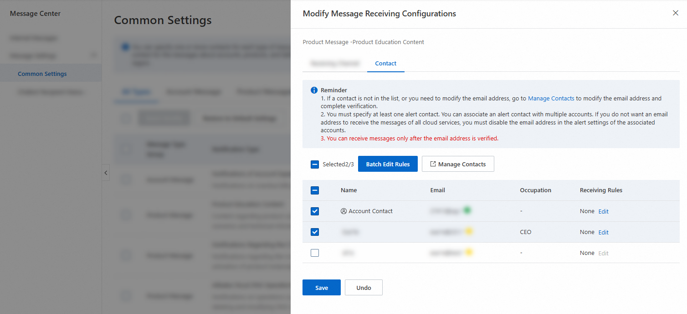The height and width of the screenshot is (314, 687).
Task: Click the Undo button
Action: [x=364, y=288]
